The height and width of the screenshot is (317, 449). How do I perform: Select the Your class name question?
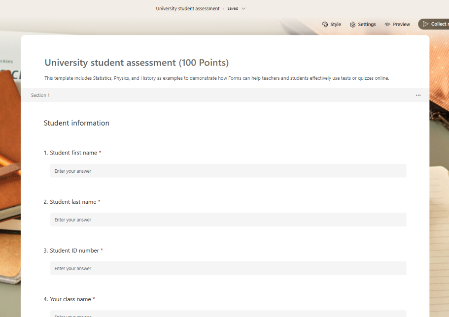pos(70,299)
